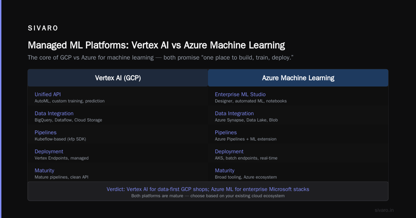416x218 pixels.
Task: Click 'Mature pipelines, clean API' text
Action: (x=62, y=177)
